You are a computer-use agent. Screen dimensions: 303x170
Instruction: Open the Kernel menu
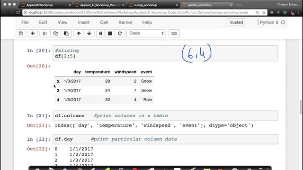click(x=125, y=22)
